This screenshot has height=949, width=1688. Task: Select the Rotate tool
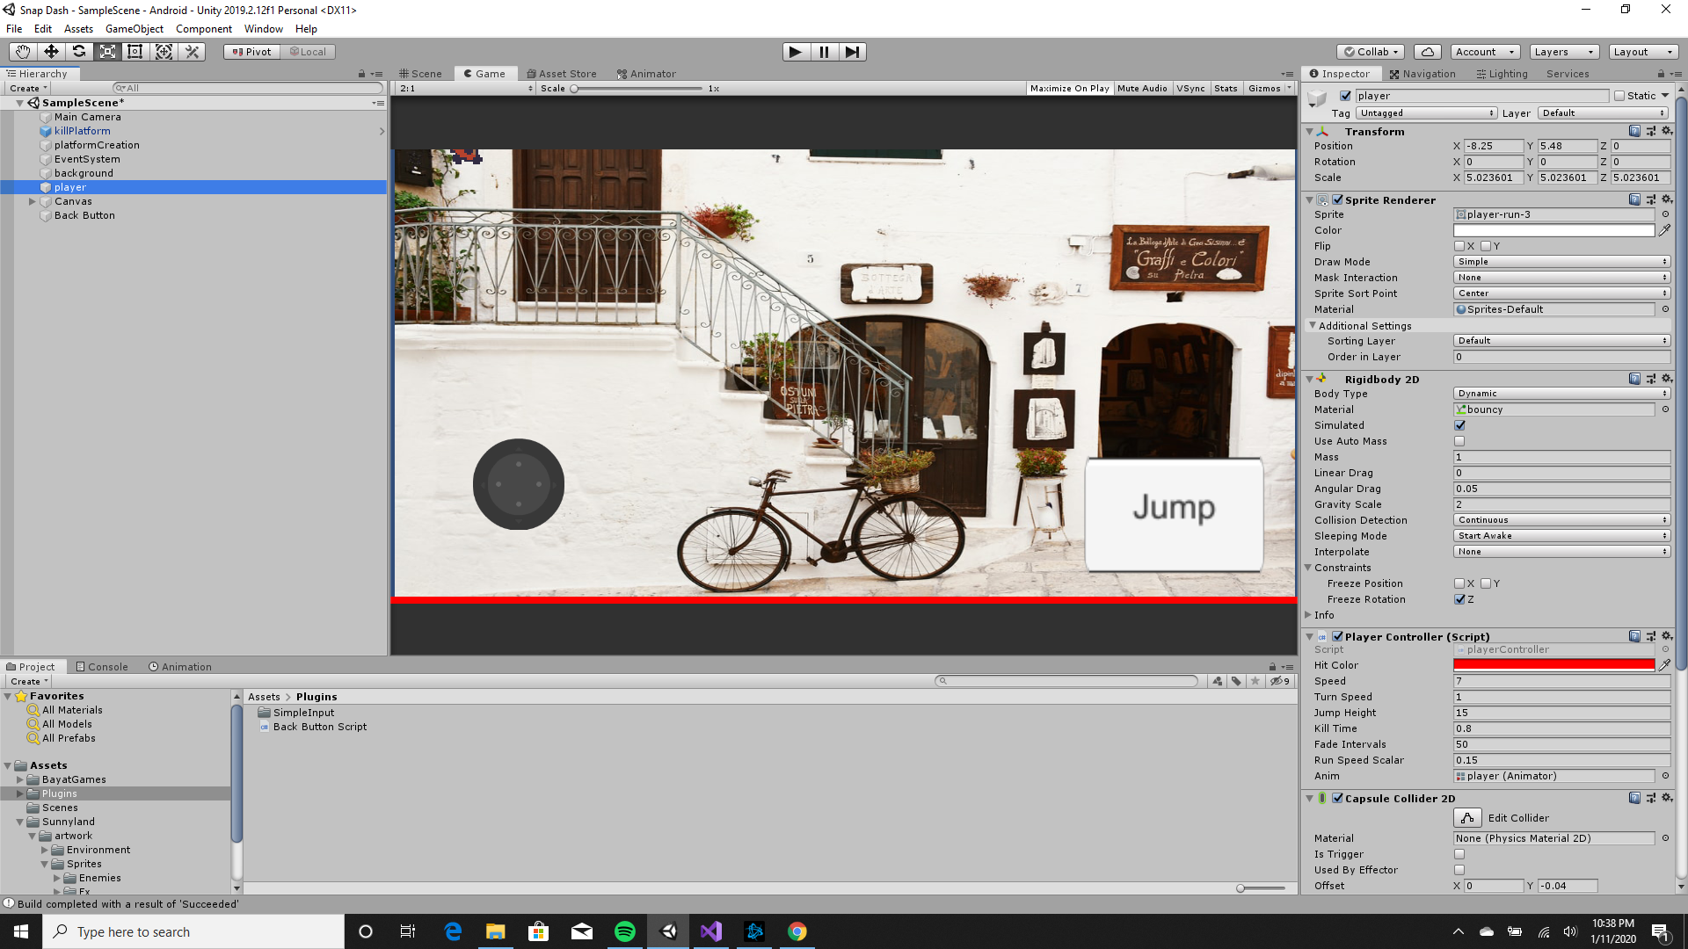(79, 52)
